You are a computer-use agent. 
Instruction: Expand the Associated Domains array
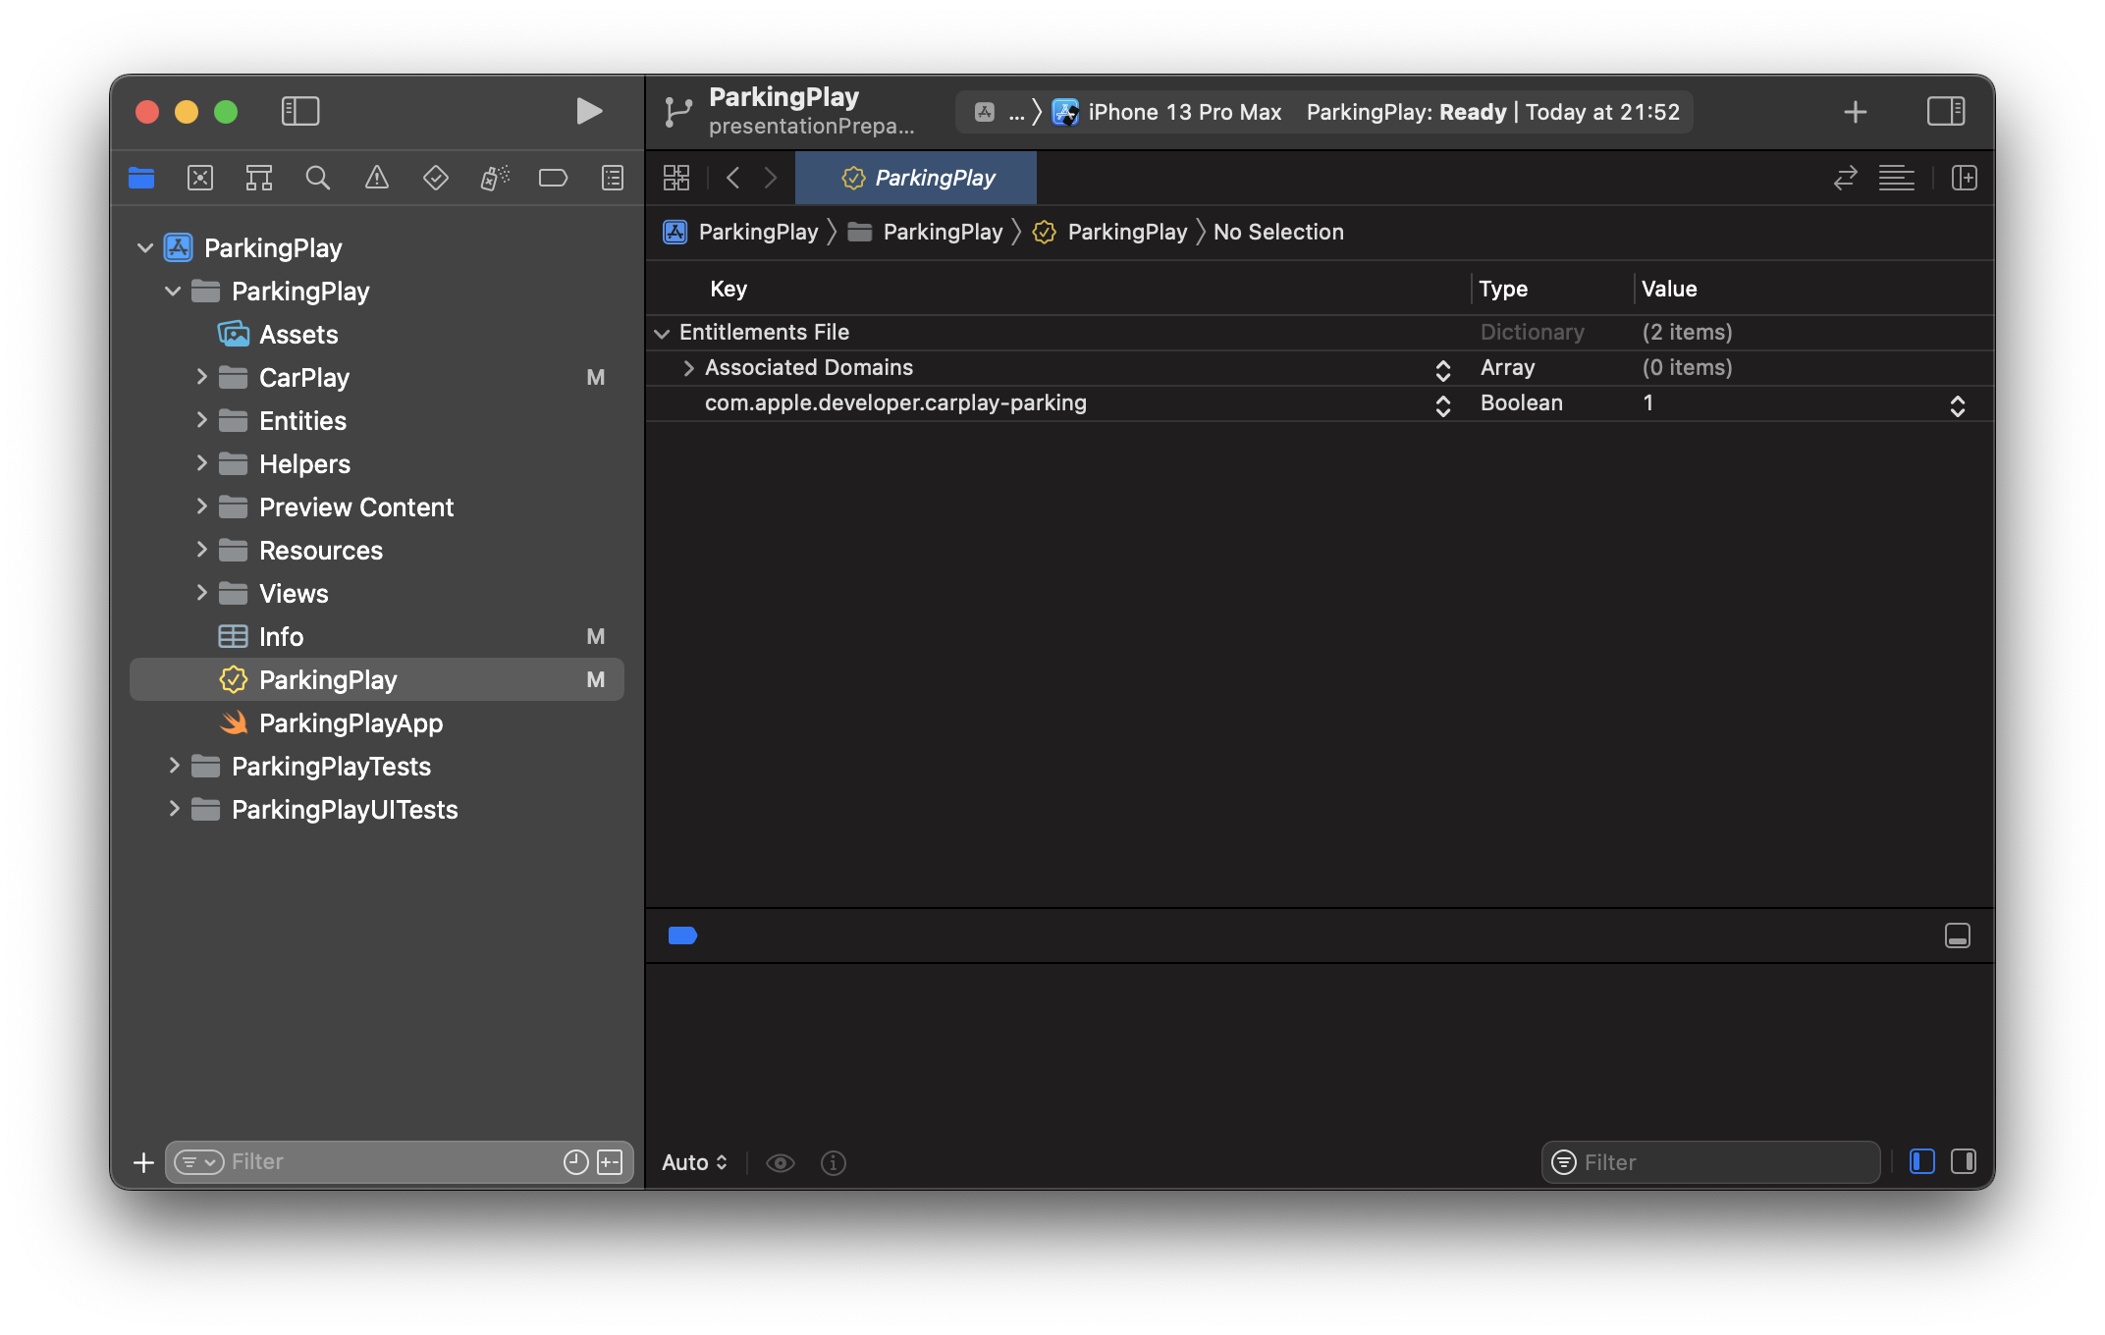click(x=688, y=368)
